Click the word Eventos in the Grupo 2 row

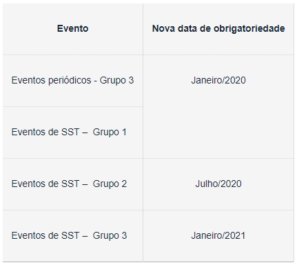28,184
